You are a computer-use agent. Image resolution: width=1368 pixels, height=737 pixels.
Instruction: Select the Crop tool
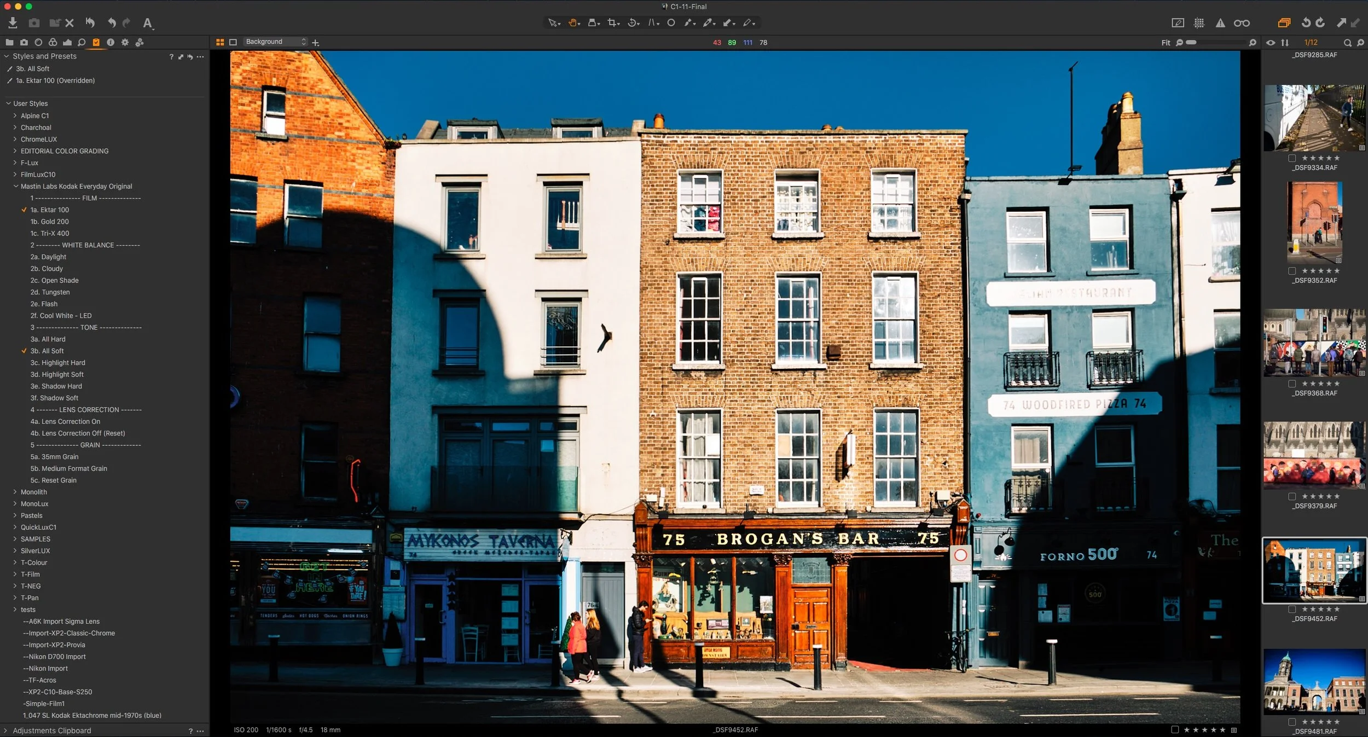pos(613,23)
